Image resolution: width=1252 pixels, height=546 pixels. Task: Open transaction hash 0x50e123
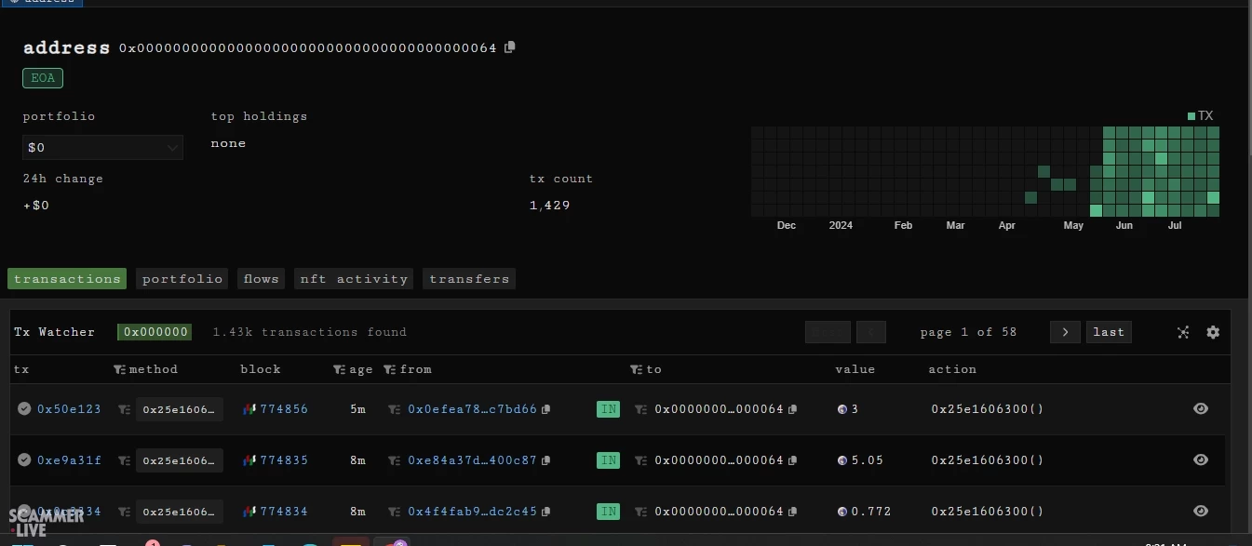coord(69,409)
